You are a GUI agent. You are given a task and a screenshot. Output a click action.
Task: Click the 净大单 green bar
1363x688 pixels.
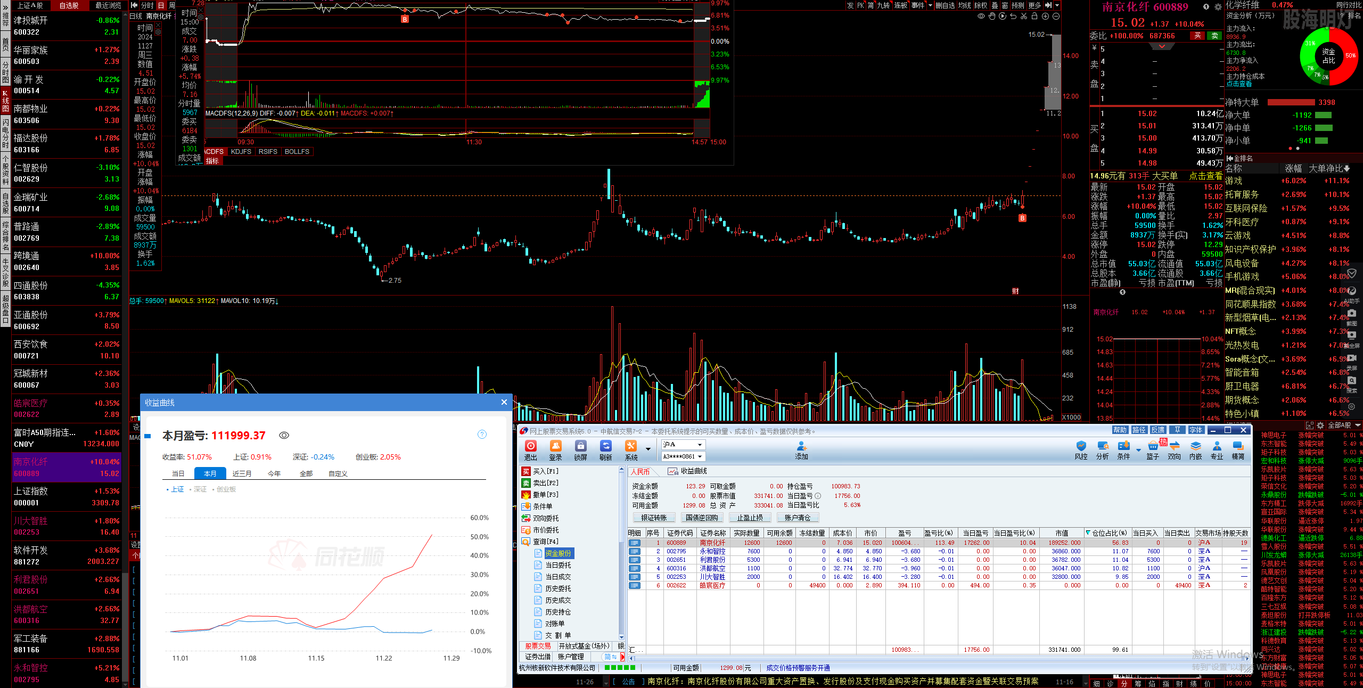1323,115
